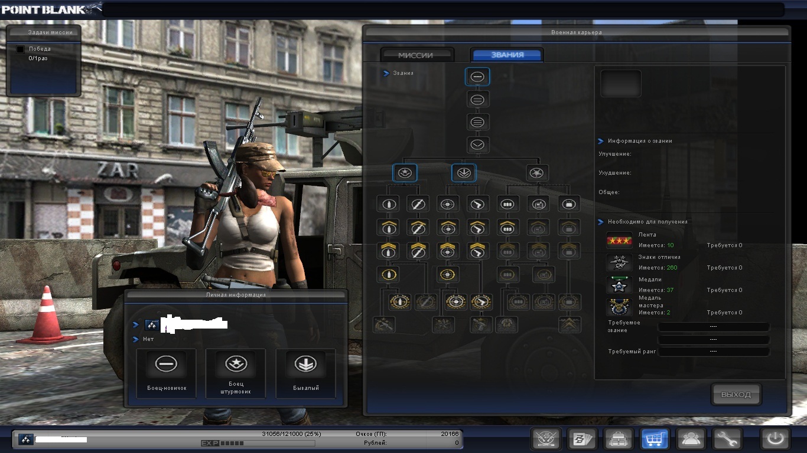The height and width of the screenshot is (453, 807).
Task: Click the power exit icon
Action: point(775,439)
